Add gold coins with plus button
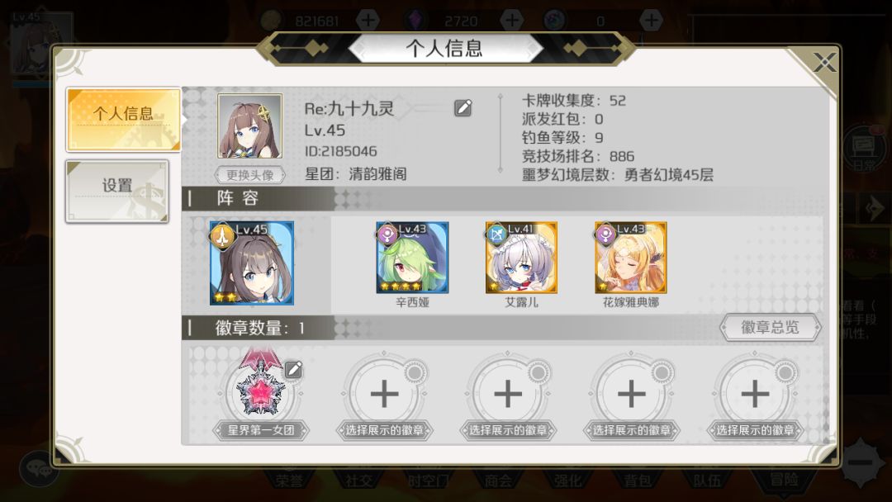The height and width of the screenshot is (502, 892). coord(368,21)
